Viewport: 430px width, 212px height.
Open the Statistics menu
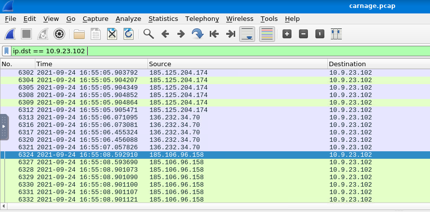[163, 19]
